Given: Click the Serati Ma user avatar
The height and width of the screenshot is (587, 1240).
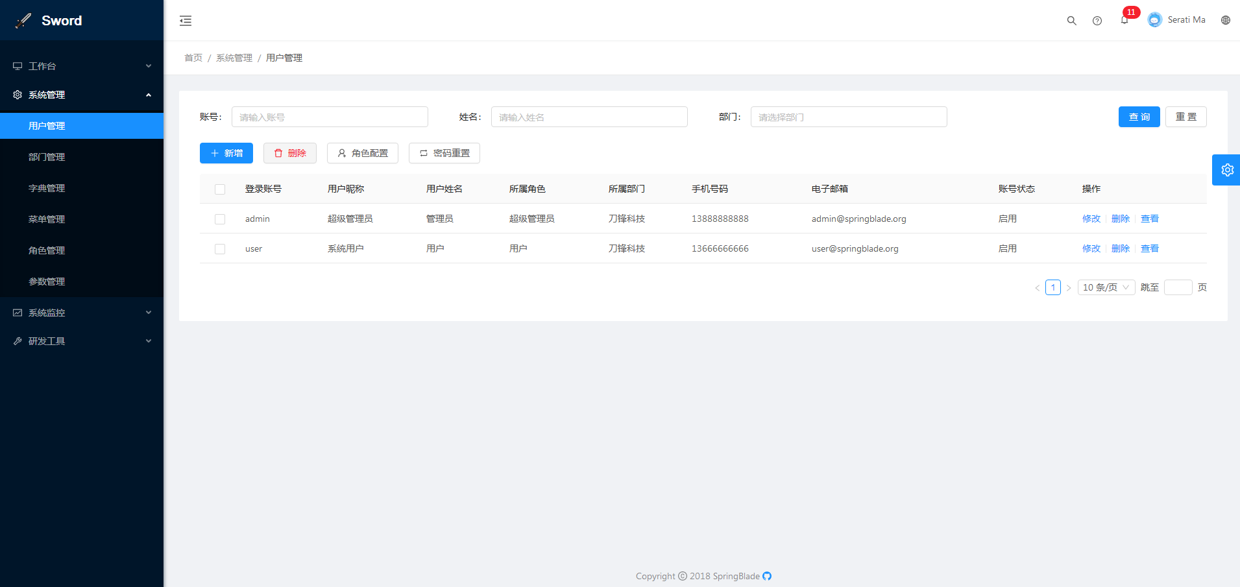Looking at the screenshot, I should [1154, 20].
